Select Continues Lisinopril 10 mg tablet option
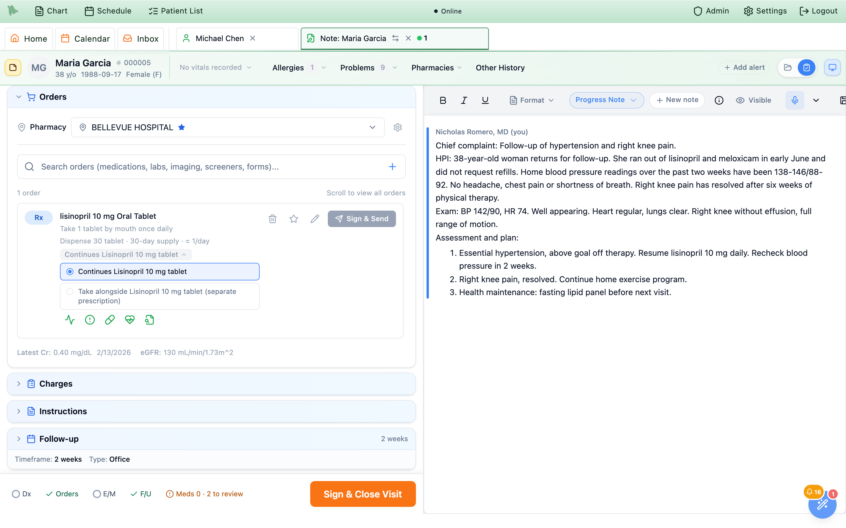The width and height of the screenshot is (846, 528). tap(160, 271)
